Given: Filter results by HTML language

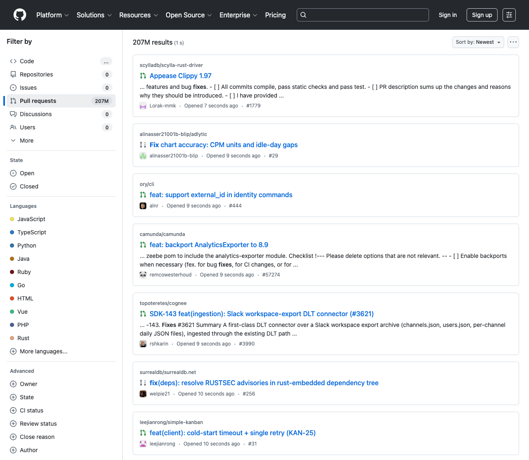Looking at the screenshot, I should [61, 298].
